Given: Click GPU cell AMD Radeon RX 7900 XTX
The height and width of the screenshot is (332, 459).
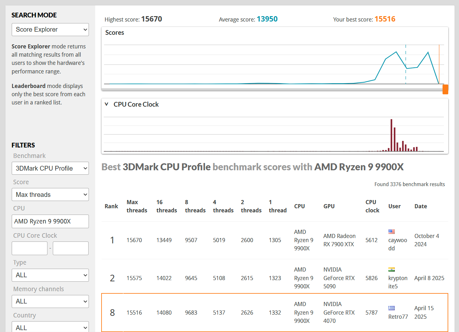Looking at the screenshot, I should pyautogui.click(x=339, y=240).
